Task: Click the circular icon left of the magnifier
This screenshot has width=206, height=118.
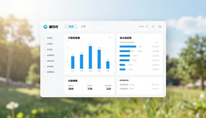Action: (x=153, y=27)
